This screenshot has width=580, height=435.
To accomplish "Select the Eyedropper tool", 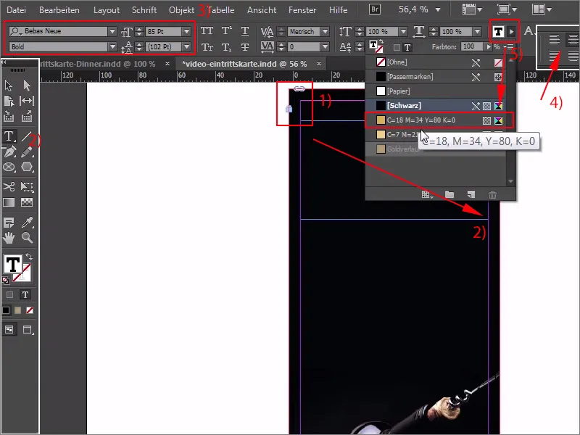I will click(27, 222).
